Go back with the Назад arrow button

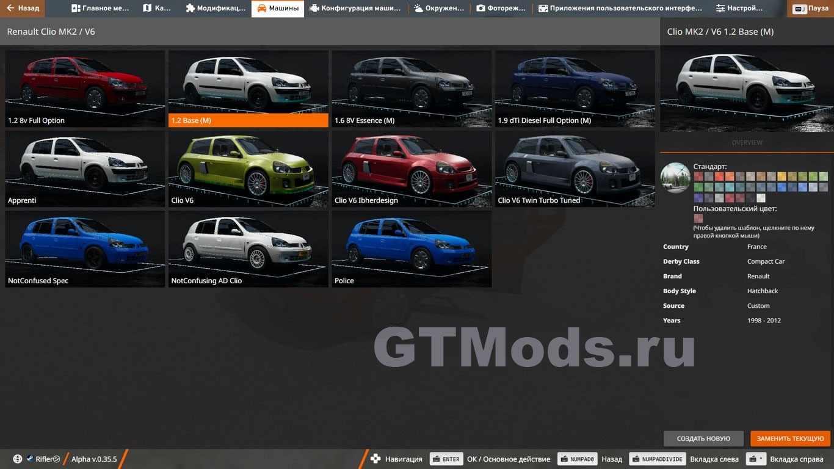click(22, 9)
